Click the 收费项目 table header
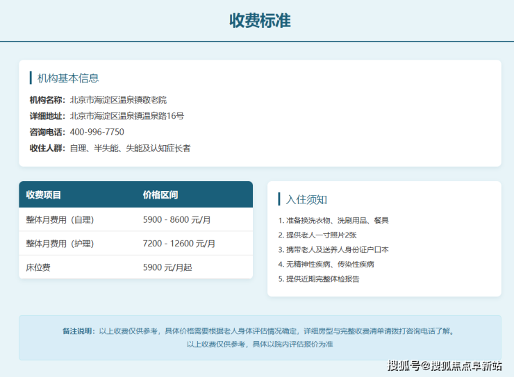 pyautogui.click(x=43, y=195)
